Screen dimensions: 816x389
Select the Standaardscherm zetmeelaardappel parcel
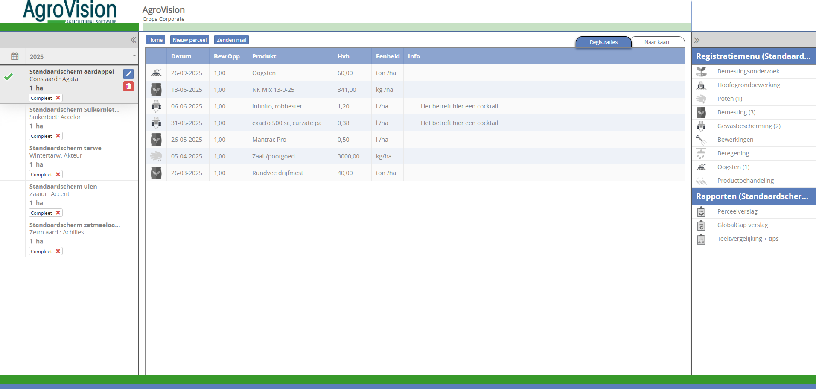pos(75,225)
